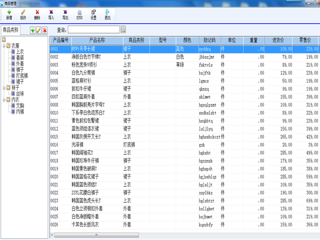
Task: Click the 打印 (Print) printer icon
Action: pyautogui.click(x=79, y=14)
